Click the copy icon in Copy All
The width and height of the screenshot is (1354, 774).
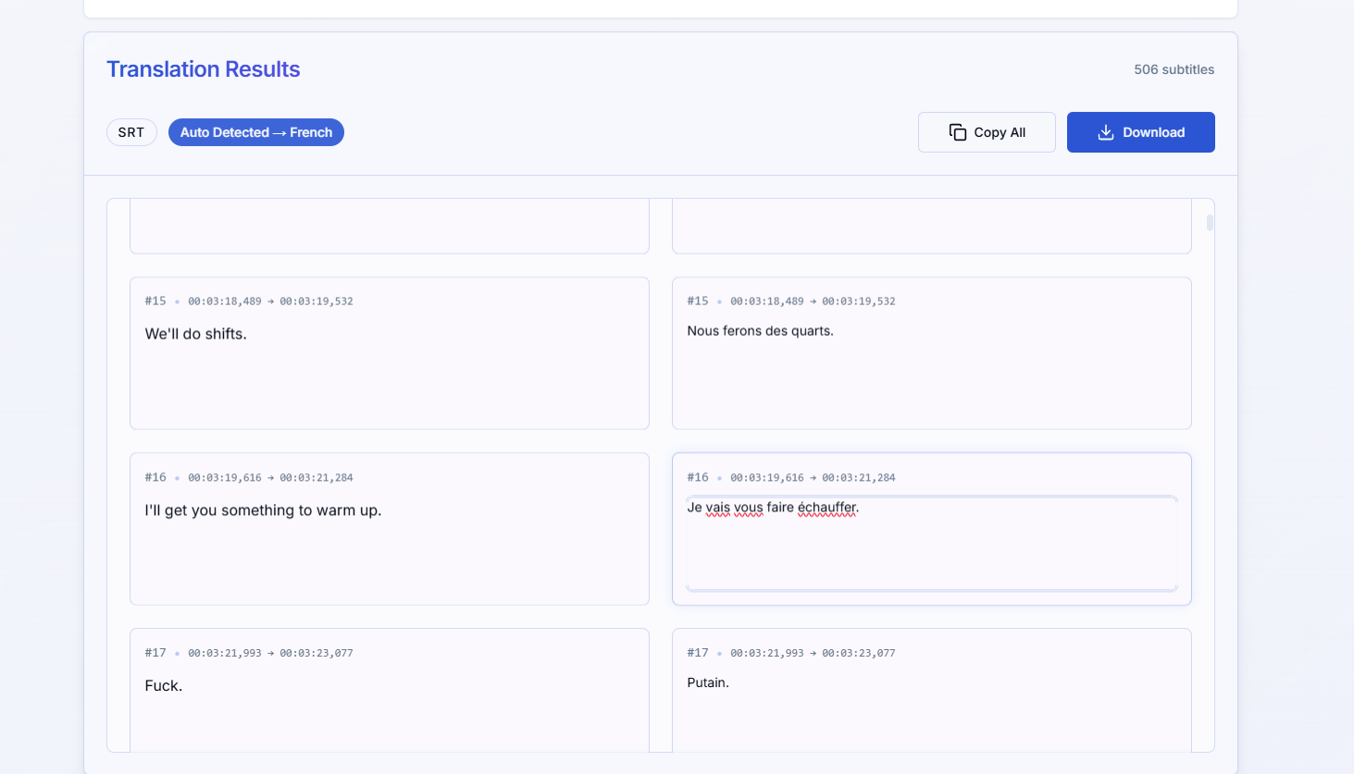(x=958, y=132)
